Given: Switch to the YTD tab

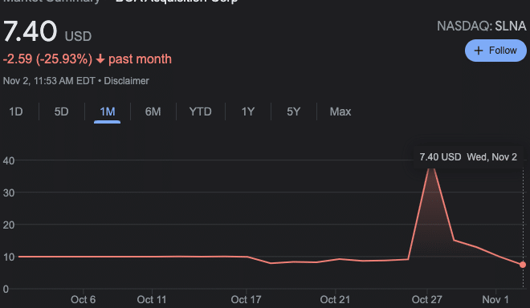Looking at the screenshot, I should 201,111.
